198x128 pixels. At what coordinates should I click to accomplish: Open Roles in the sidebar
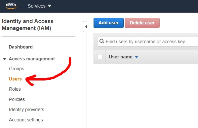click(15, 89)
